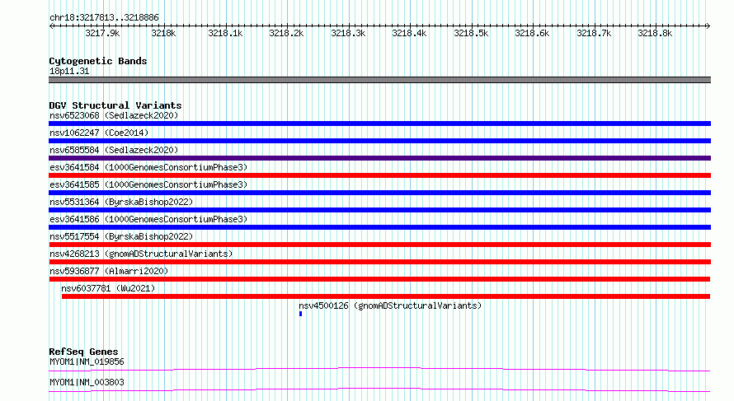Image resolution: width=734 pixels, height=401 pixels.
Task: Click the ruler tick labeled 3218k
Action: click(x=163, y=33)
